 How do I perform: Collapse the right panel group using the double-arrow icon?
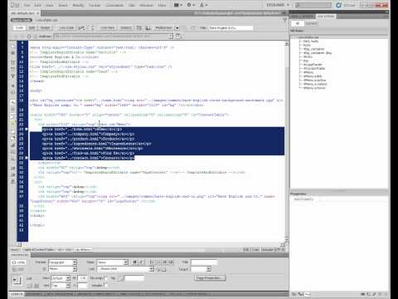tap(387, 12)
